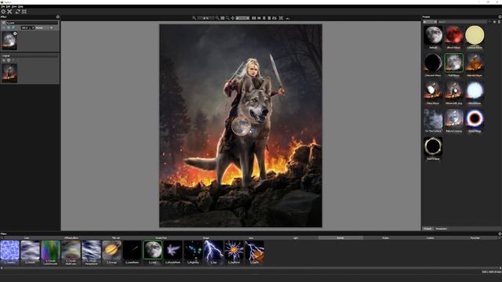This screenshot has height=282, width=502.
Task: Apply the red ring flare preset
Action: tap(475, 121)
